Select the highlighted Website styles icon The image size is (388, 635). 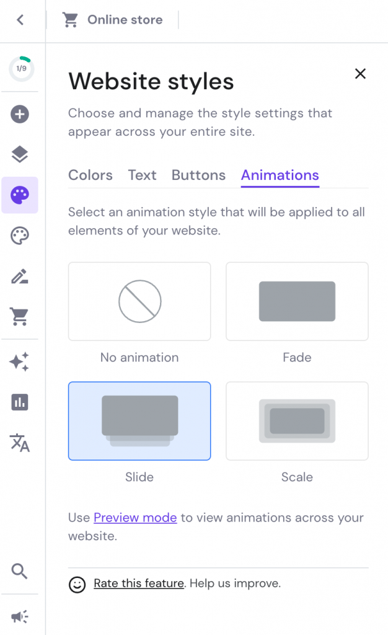(x=19, y=195)
